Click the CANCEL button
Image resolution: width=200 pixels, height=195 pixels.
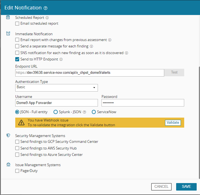[161, 187]
